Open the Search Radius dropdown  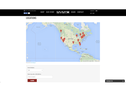(35, 70)
